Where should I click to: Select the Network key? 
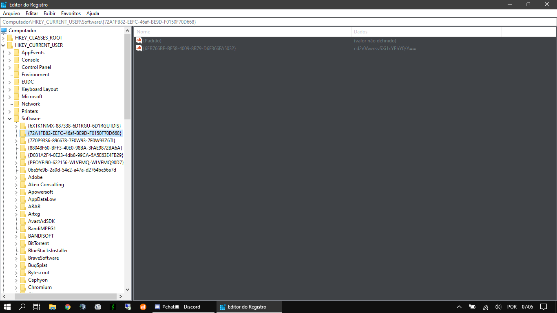(31, 104)
